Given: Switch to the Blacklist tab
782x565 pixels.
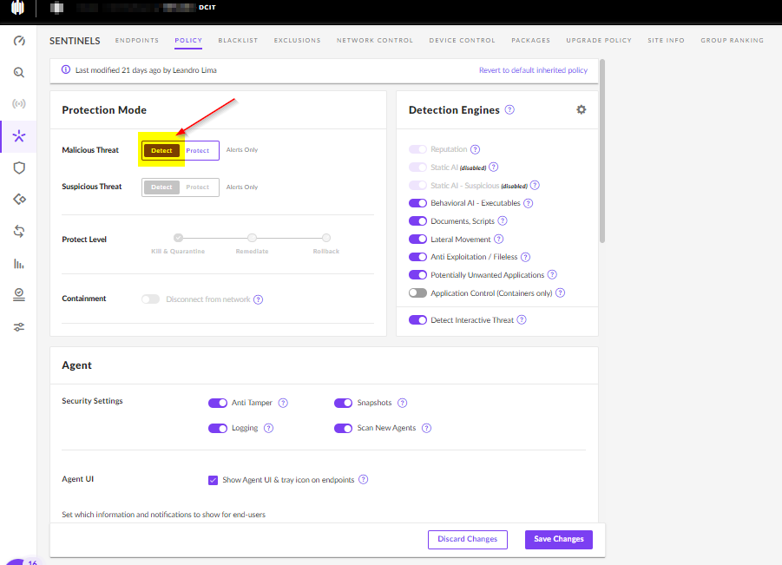Looking at the screenshot, I should pyautogui.click(x=238, y=41).
